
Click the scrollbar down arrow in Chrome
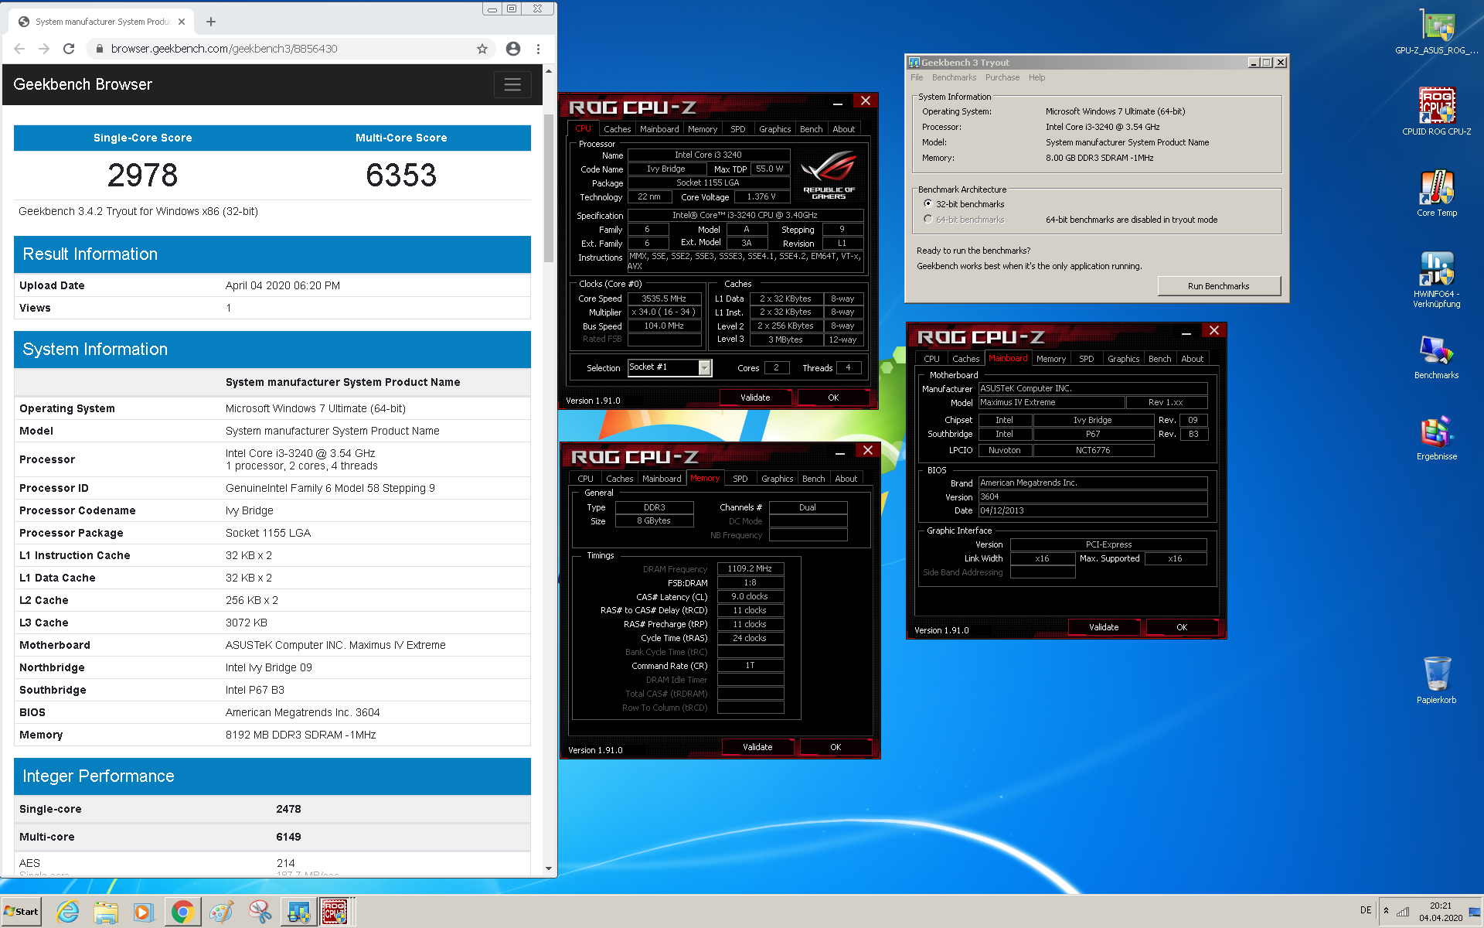[548, 868]
